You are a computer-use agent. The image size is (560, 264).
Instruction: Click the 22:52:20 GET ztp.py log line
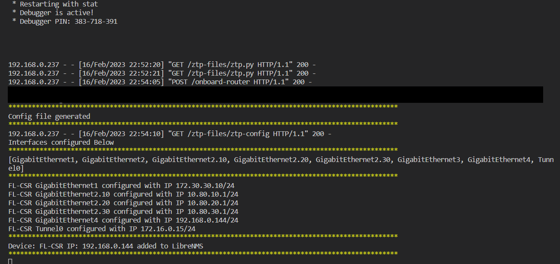[x=162, y=64]
